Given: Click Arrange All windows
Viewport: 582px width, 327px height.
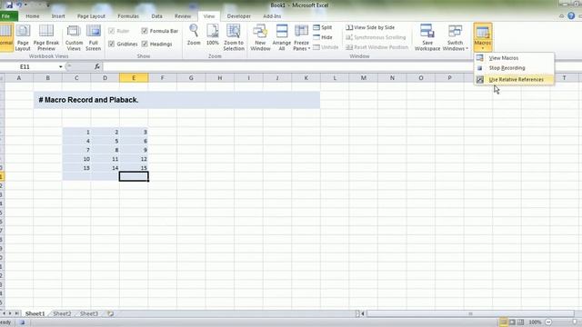Looking at the screenshot, I should (x=282, y=37).
